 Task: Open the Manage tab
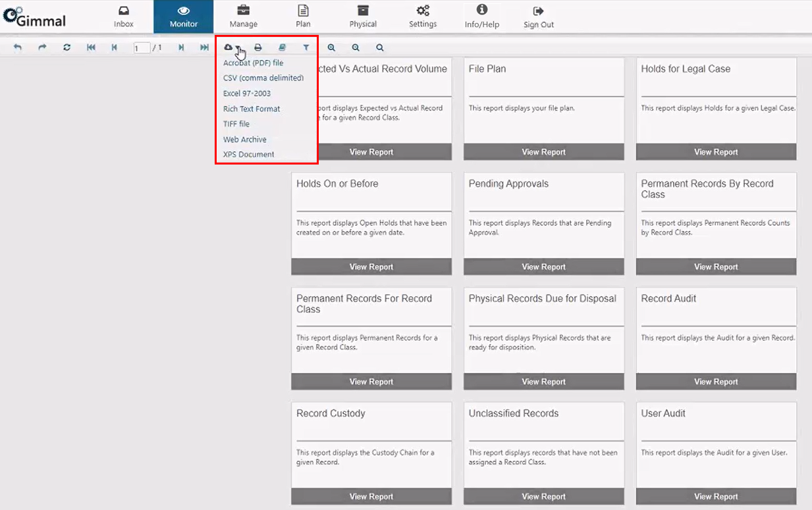tap(243, 16)
